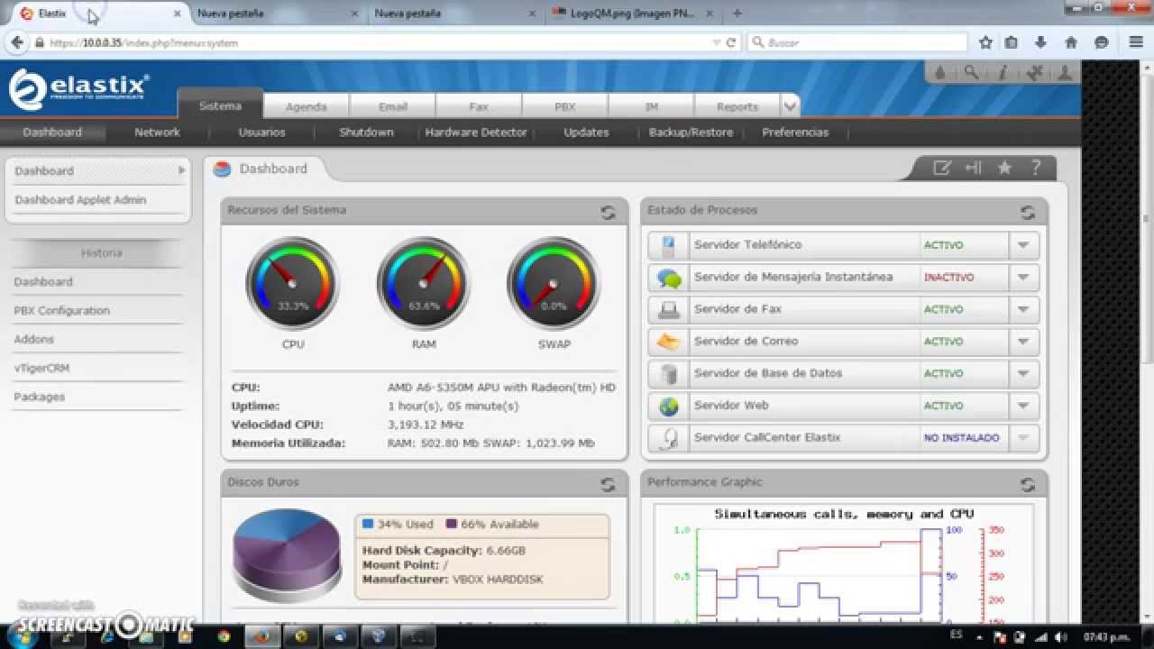Expand Servidor Web options dropdown
The width and height of the screenshot is (1154, 649).
click(1023, 406)
